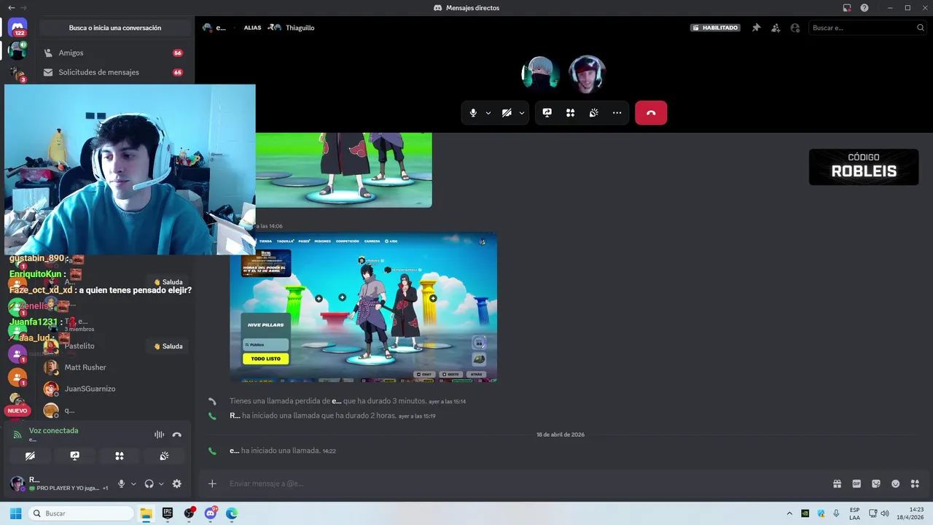Show hidden tray icons arrow
The width and height of the screenshot is (933, 525).
click(789, 513)
